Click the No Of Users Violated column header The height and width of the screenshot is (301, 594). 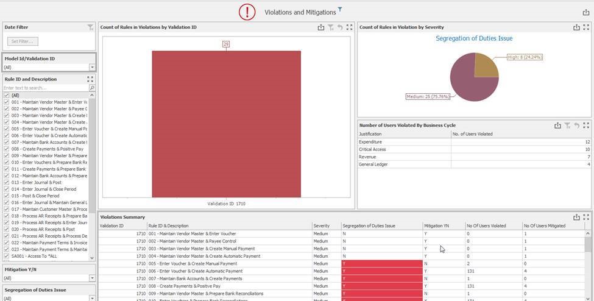pos(486,226)
